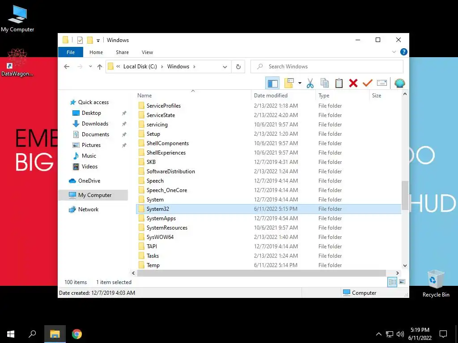Switch to Large icons view icon

(402, 282)
